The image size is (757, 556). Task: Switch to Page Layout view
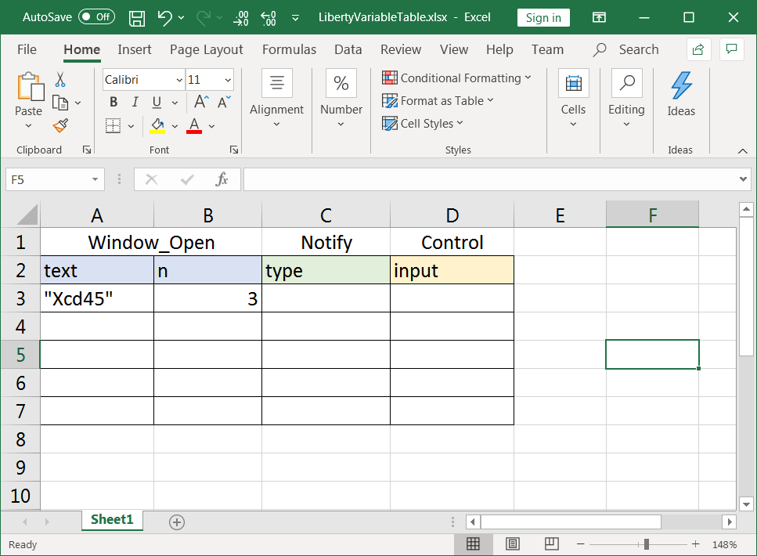pyautogui.click(x=512, y=544)
